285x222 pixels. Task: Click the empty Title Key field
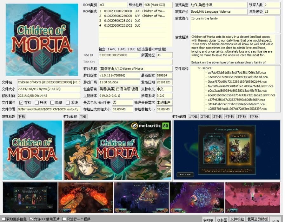point(136,62)
